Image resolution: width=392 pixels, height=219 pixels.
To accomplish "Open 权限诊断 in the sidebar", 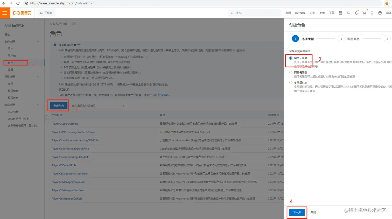I will (13, 98).
